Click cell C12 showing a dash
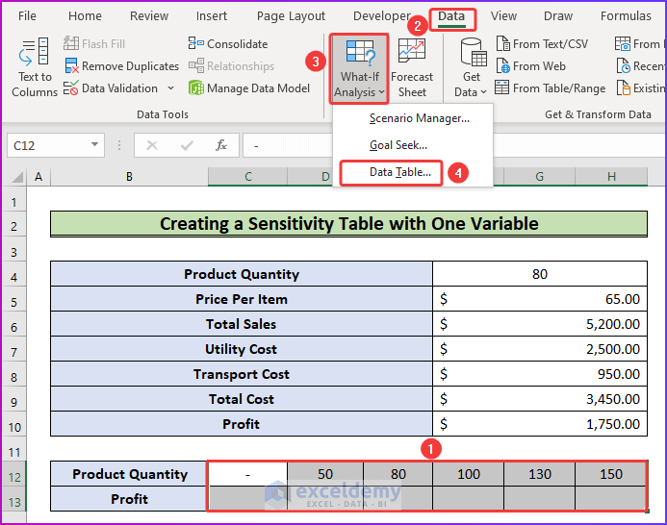 (248, 474)
